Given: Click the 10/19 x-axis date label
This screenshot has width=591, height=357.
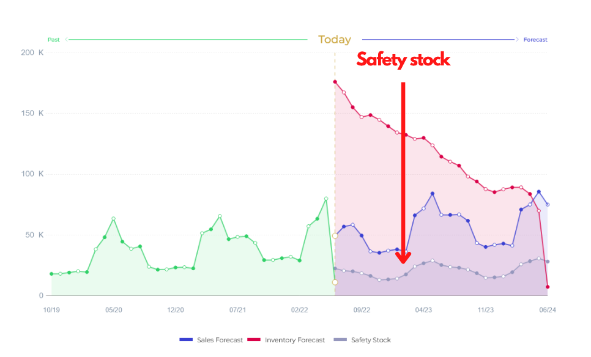Looking at the screenshot, I should tap(51, 310).
